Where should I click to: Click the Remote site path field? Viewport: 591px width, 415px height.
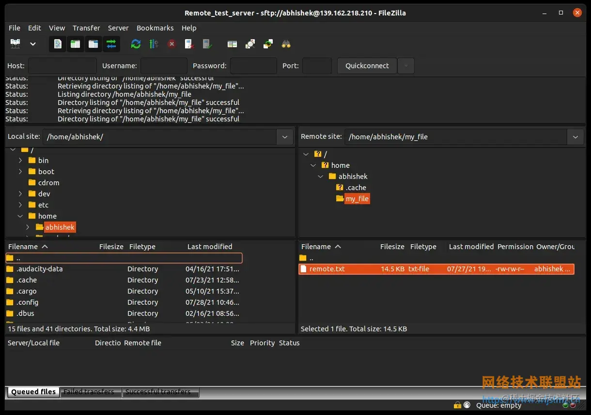455,137
